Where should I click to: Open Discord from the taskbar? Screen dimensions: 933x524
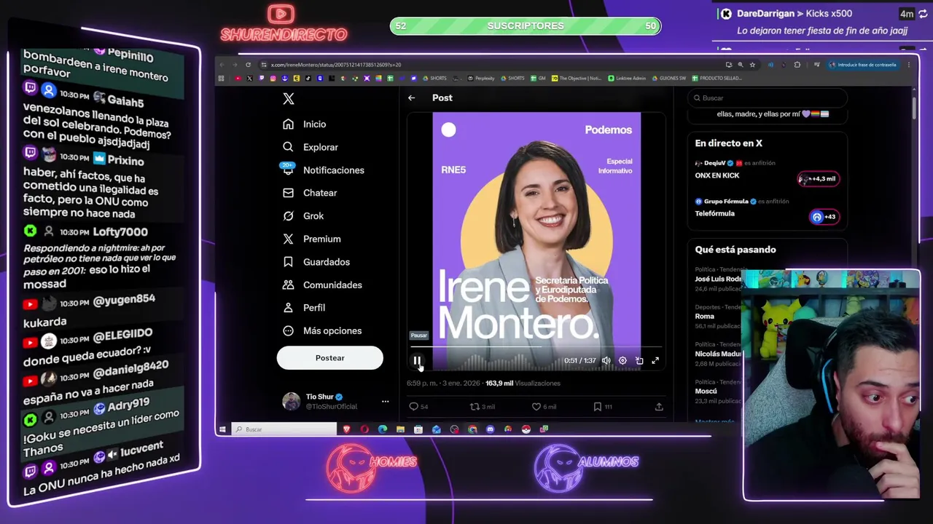click(490, 429)
